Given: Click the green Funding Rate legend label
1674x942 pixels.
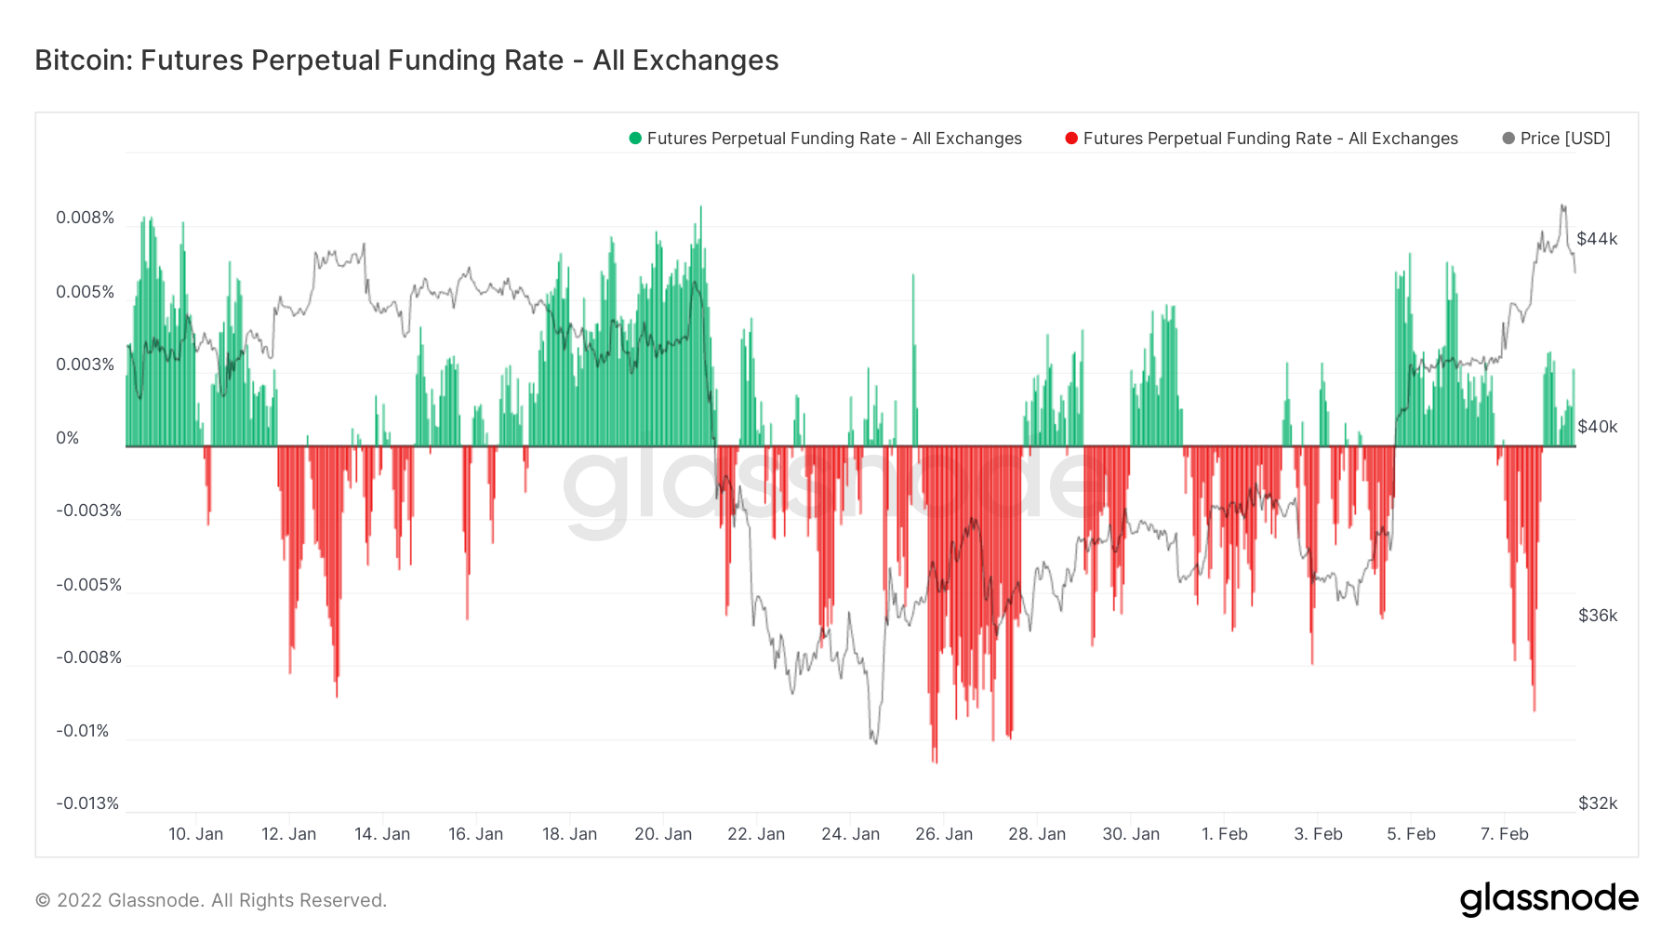Looking at the screenshot, I should tap(834, 139).
